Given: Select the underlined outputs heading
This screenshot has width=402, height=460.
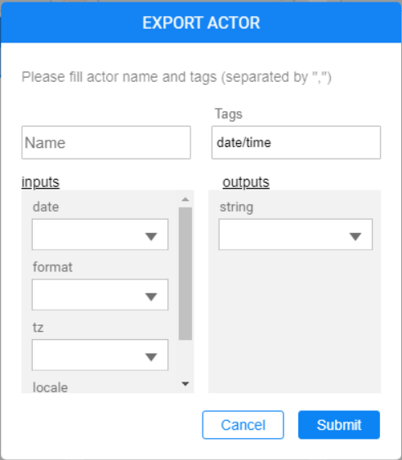Looking at the screenshot, I should 246,182.
